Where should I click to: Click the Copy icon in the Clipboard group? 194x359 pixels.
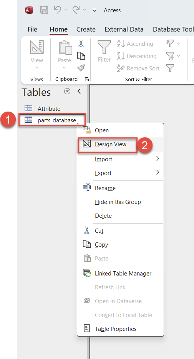coord(81,56)
